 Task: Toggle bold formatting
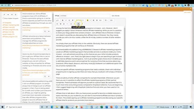(x=63, y=20)
